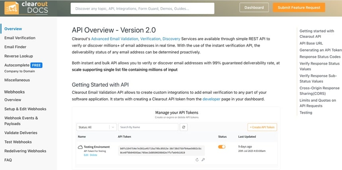Click the Search By Name field
This screenshot has height=170, width=342.
tap(149, 127)
